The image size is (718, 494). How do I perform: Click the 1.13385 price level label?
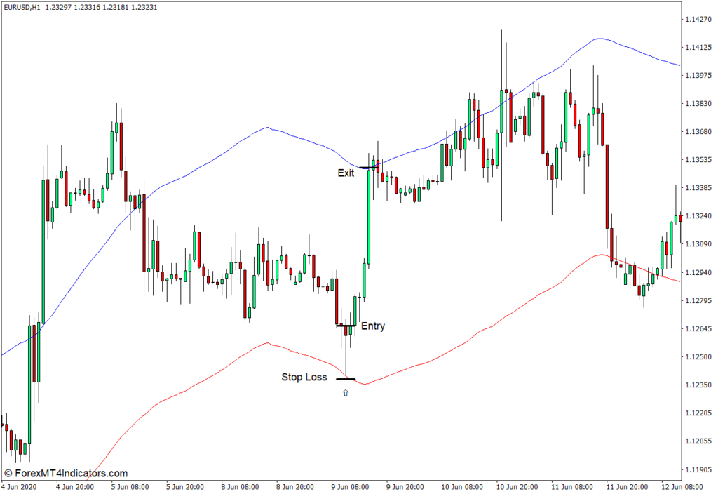click(699, 188)
